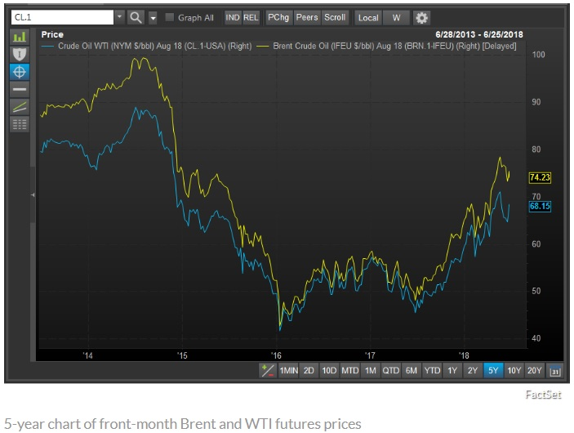Toggle the REL relative mode button
Viewport: 574px width, 433px height.
coord(251,17)
